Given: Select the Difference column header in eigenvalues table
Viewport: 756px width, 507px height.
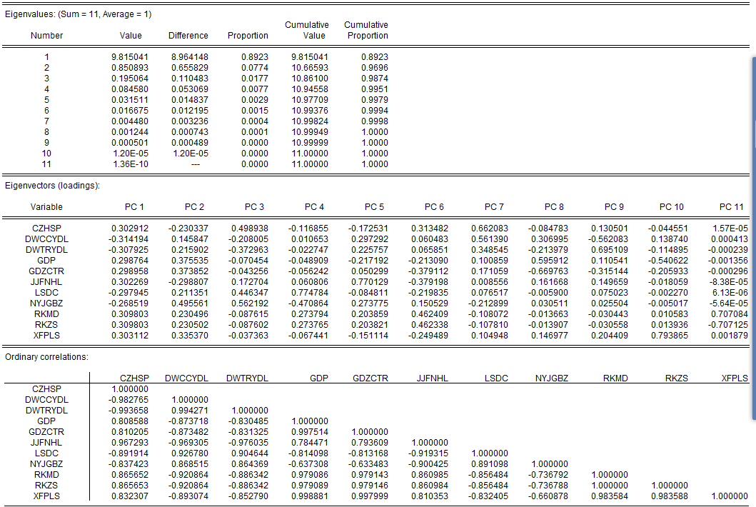Looking at the screenshot, I should 188,36.
